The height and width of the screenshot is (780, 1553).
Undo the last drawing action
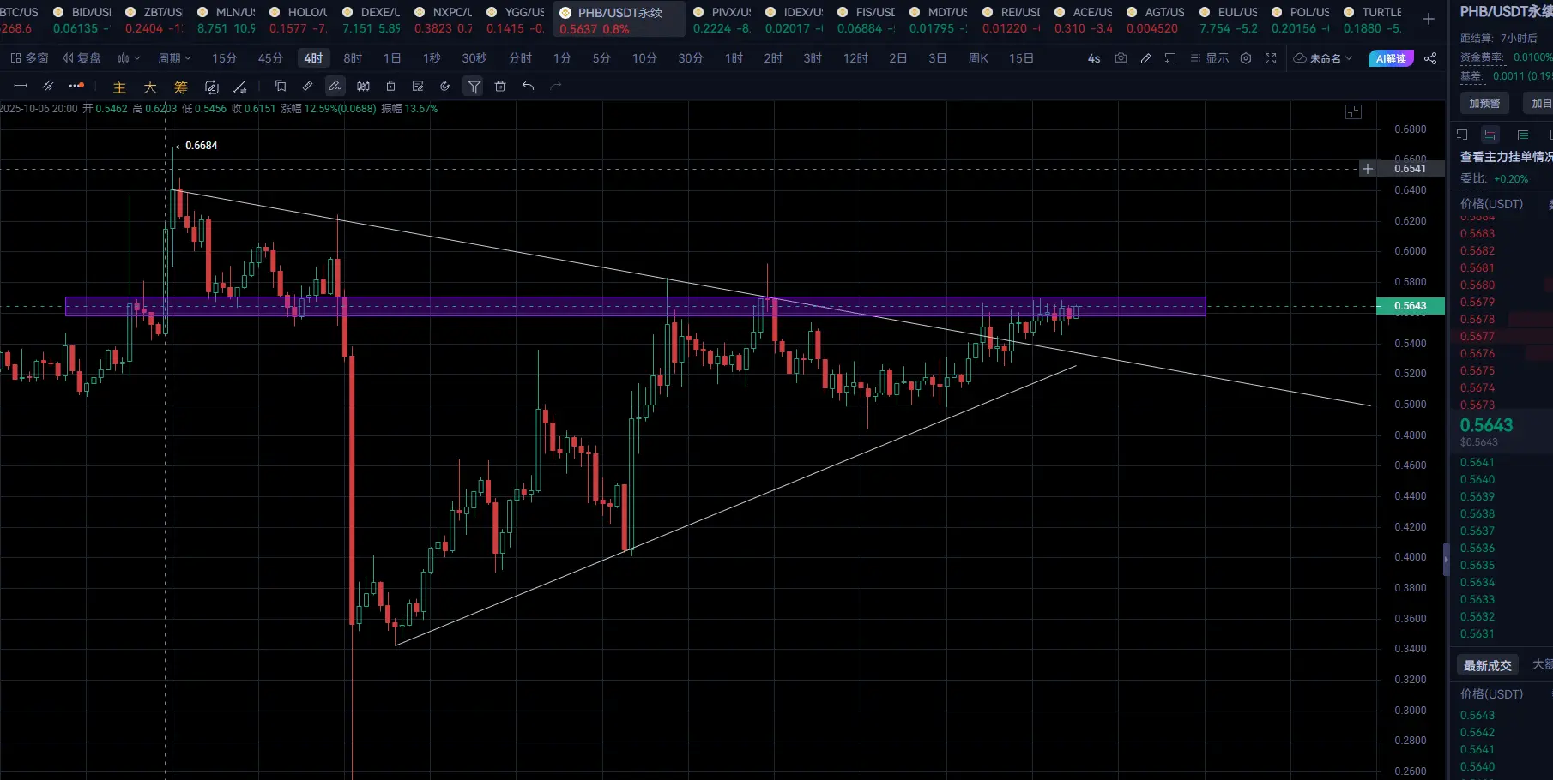click(528, 86)
